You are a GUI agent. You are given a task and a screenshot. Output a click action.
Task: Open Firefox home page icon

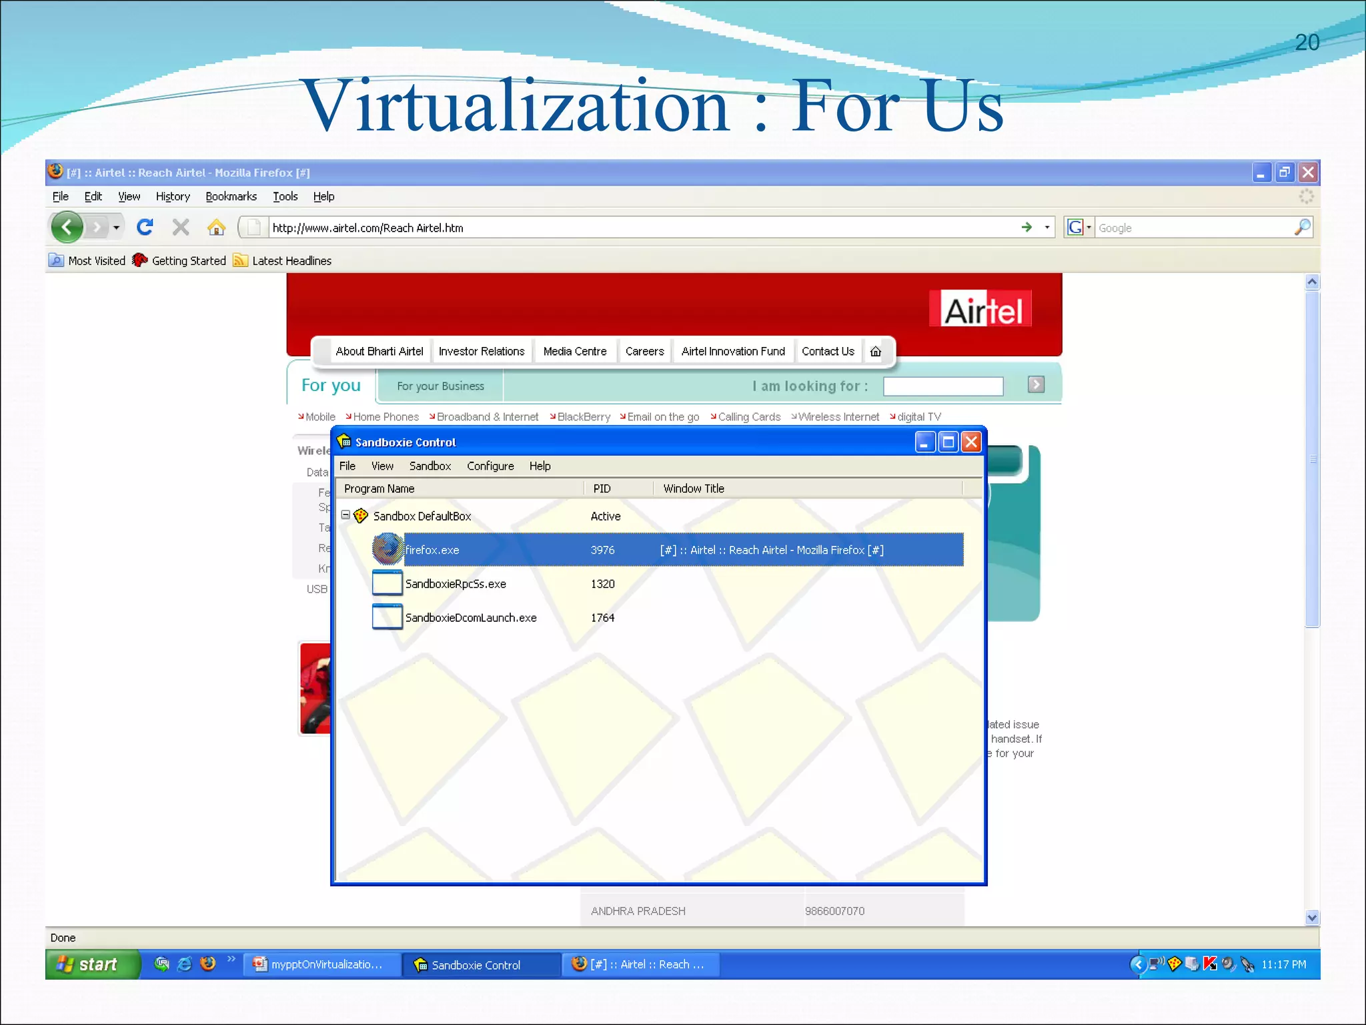(x=216, y=228)
